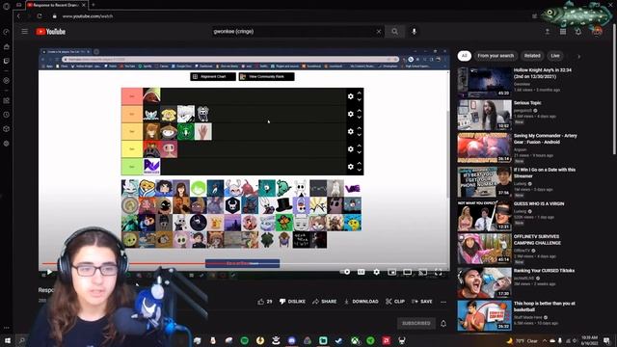
Task: Open the account avatar menu
Action: click(x=597, y=32)
